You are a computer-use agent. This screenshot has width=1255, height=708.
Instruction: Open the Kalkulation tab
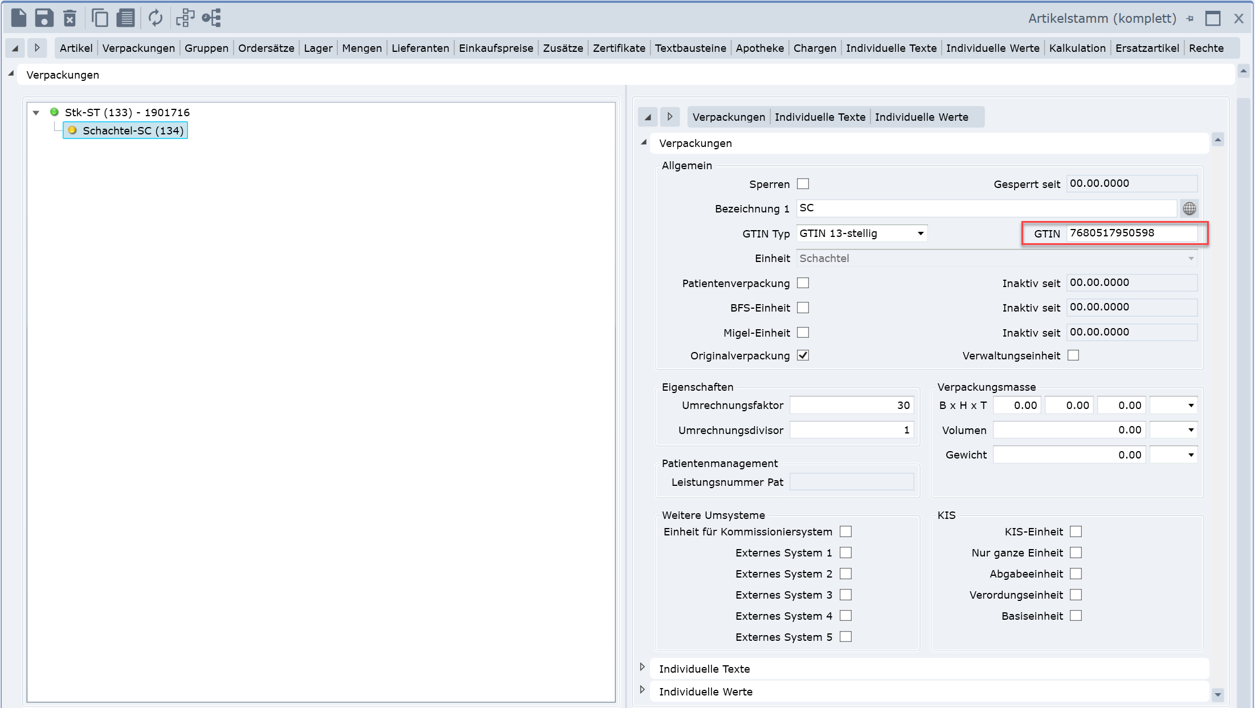[1077, 48]
